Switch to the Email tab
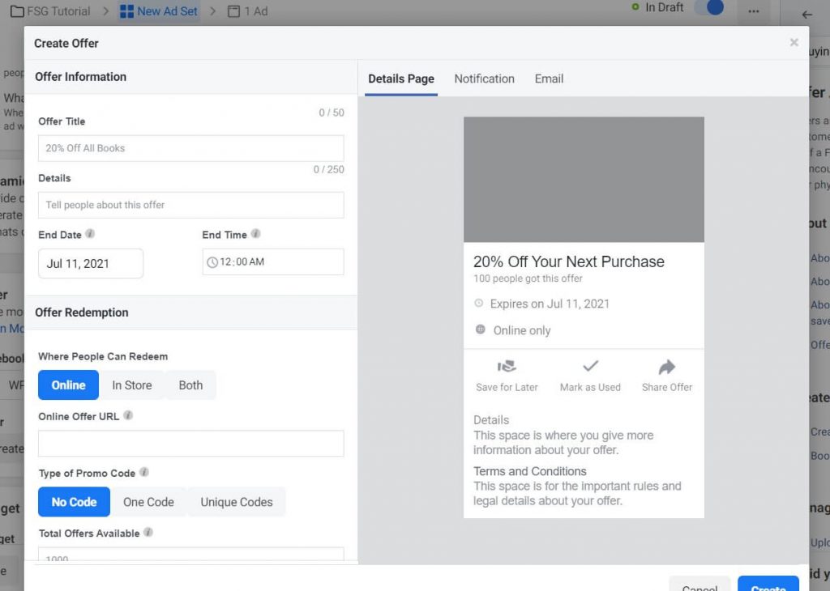The image size is (830, 591). pos(549,79)
